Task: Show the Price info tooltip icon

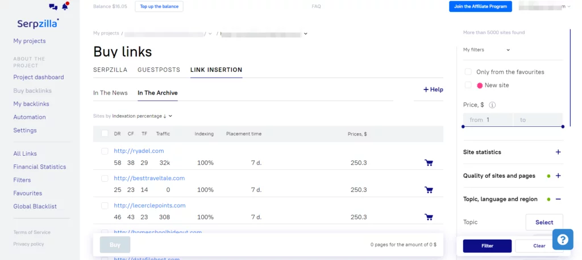Action: coord(492,105)
